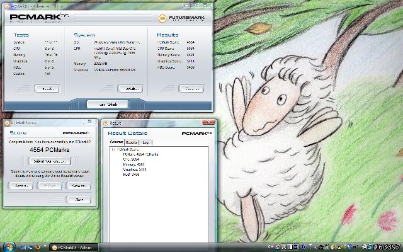Click the Switch between windows quick launch icon
This screenshot has height=252, width=403.
[30, 248]
